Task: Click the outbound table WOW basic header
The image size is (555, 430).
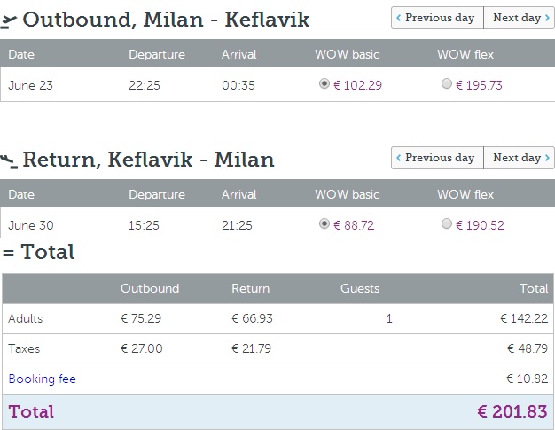Action: pos(347,54)
